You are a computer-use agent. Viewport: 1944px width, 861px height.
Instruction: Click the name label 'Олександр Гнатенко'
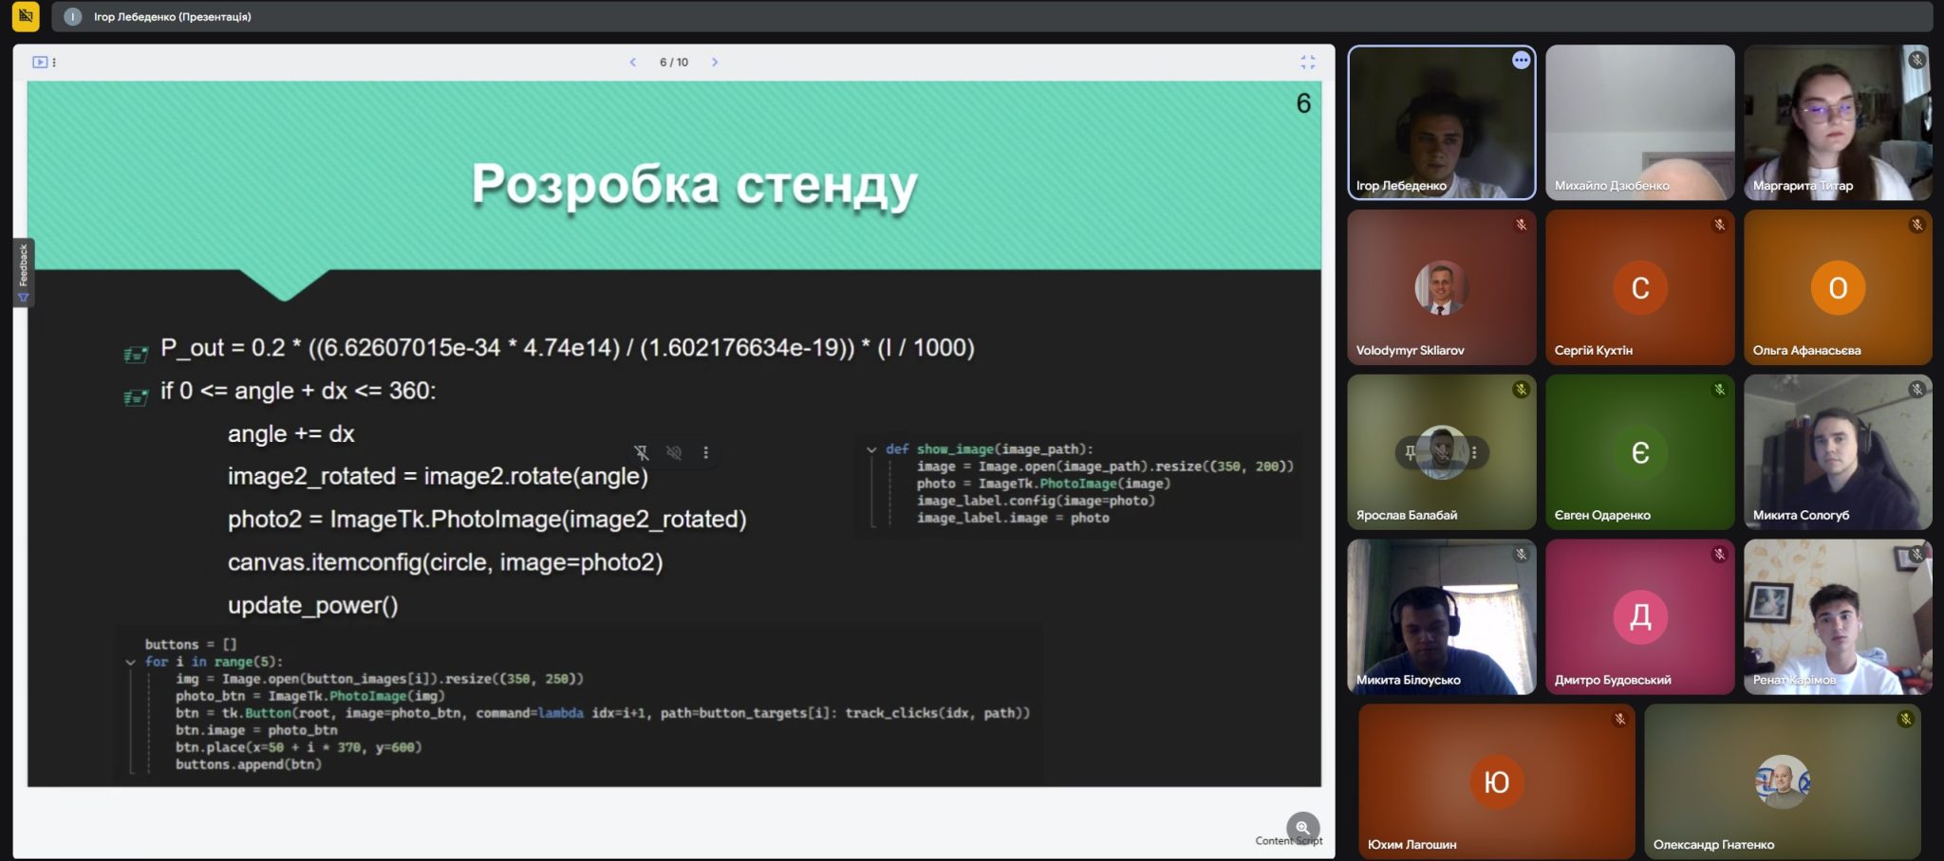[1713, 845]
